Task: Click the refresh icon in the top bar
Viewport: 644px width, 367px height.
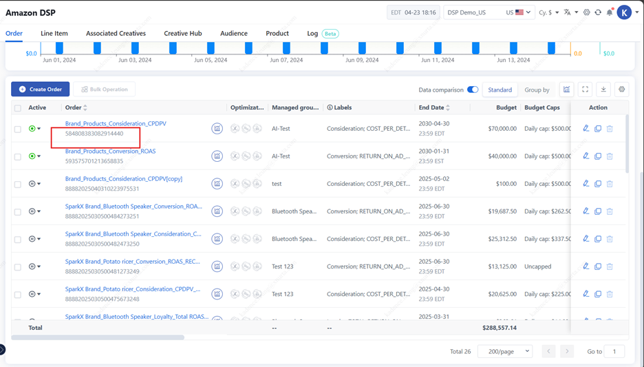Action: [598, 12]
